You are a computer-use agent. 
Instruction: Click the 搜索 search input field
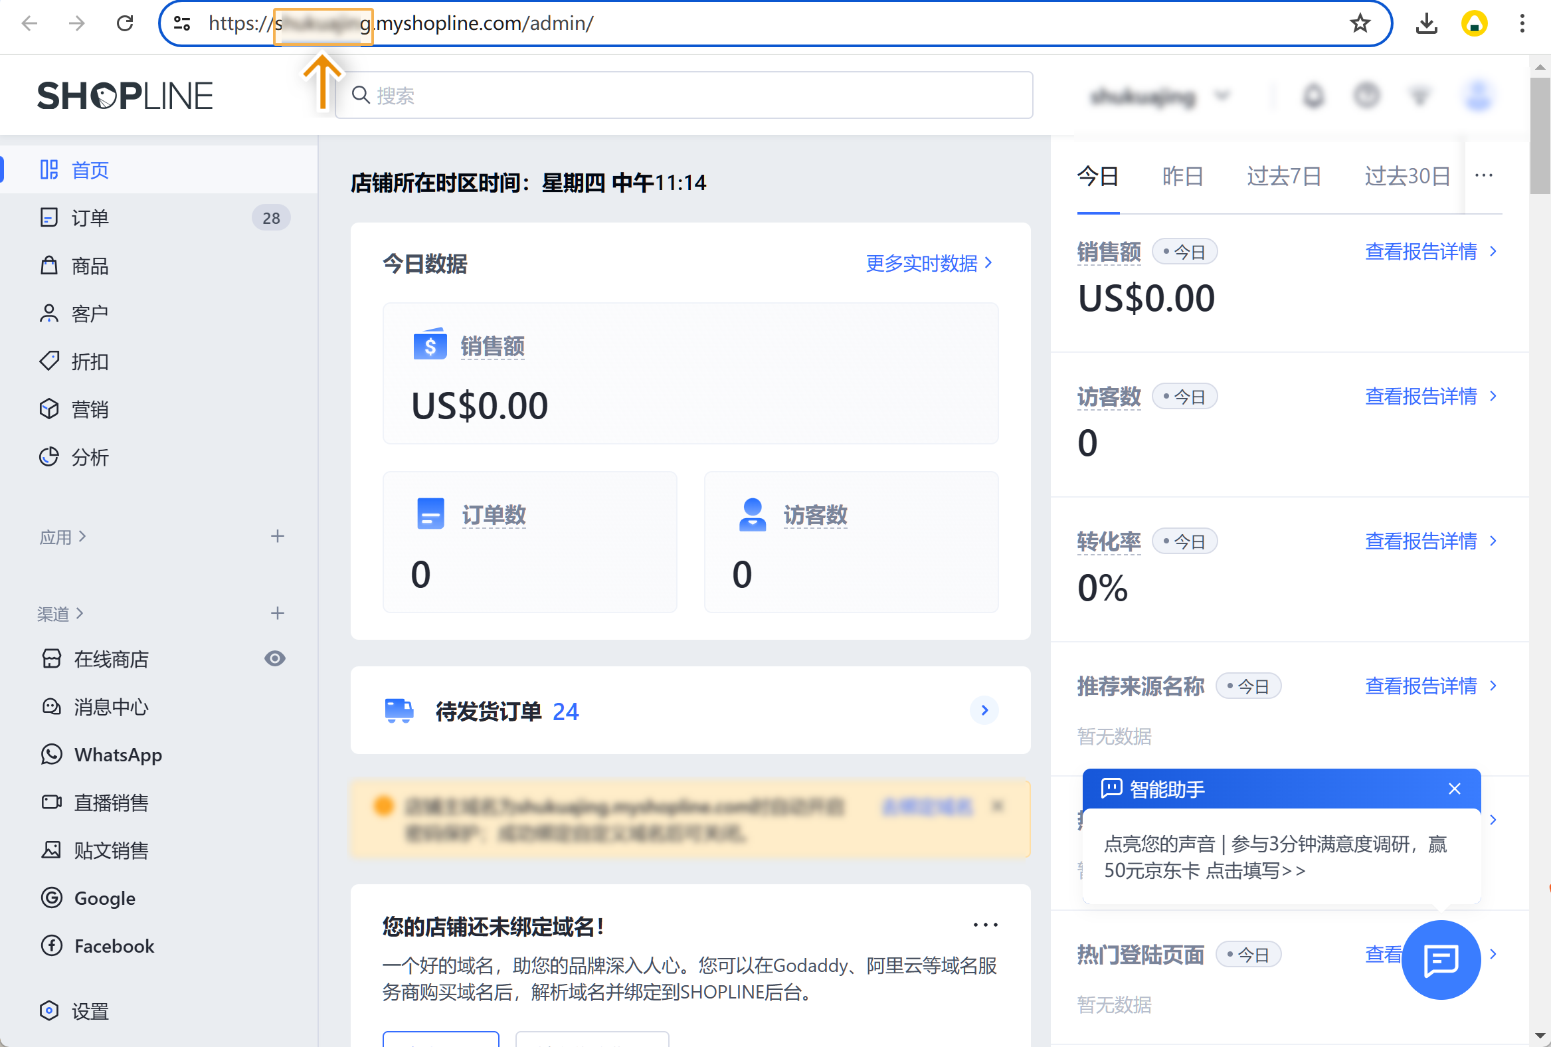684,96
